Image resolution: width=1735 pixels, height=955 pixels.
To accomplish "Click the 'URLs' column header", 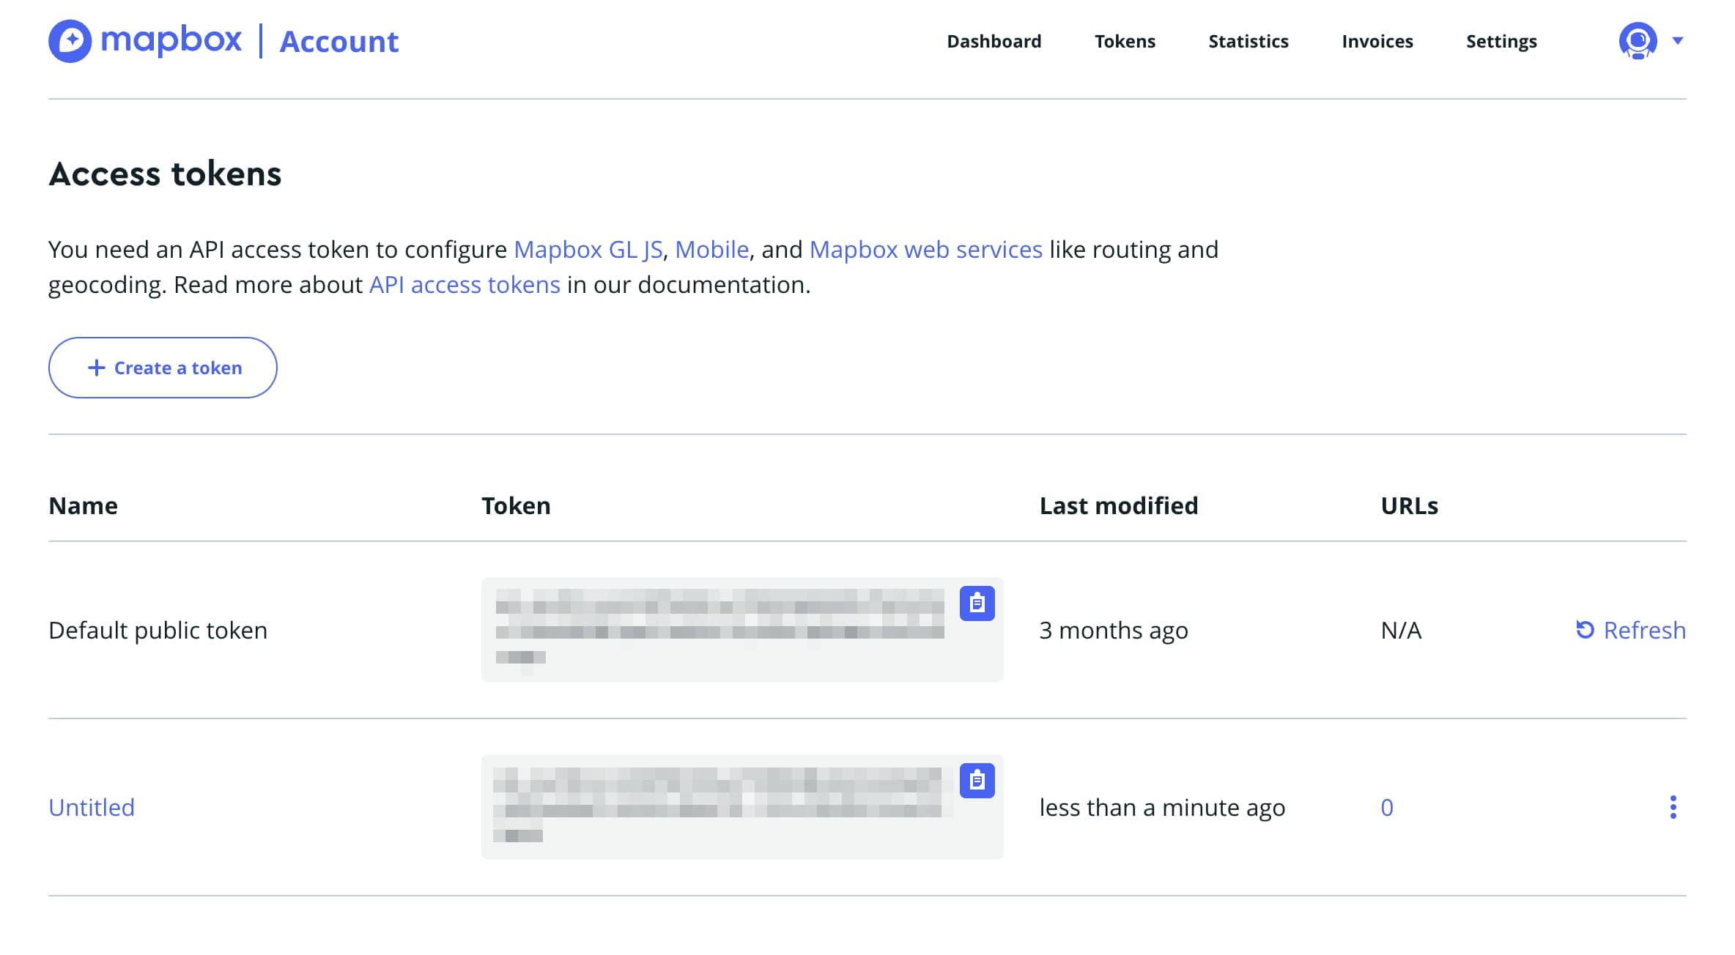I will point(1409,505).
